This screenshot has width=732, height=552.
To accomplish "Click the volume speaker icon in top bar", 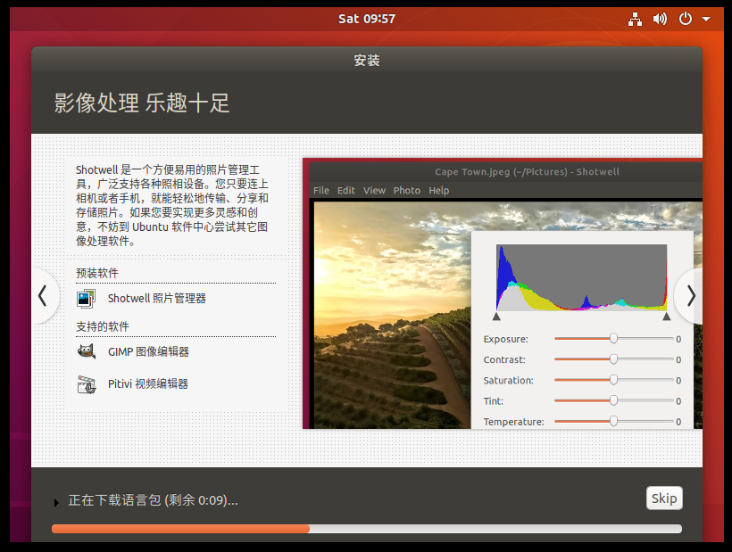I will pos(660,19).
